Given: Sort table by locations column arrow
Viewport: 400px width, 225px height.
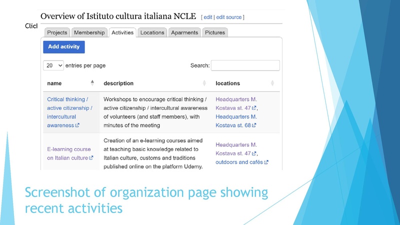Looking at the screenshot, I should (272, 83).
